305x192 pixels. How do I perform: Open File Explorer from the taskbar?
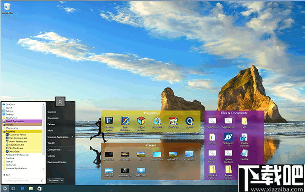point(31,188)
